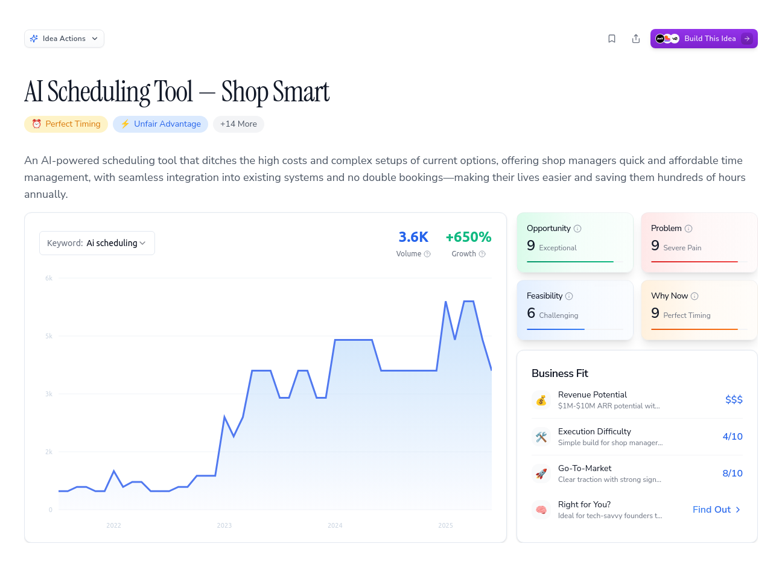Click the share upload icon

(x=636, y=39)
